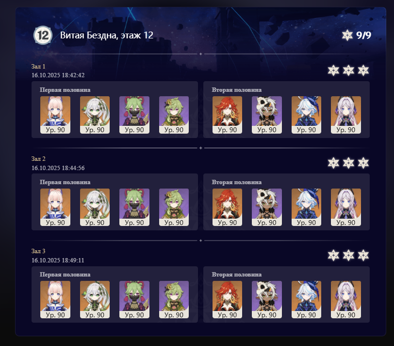Click skull-mask character in Зал 1 second half
The height and width of the screenshot is (346, 394).
pyautogui.click(x=267, y=115)
